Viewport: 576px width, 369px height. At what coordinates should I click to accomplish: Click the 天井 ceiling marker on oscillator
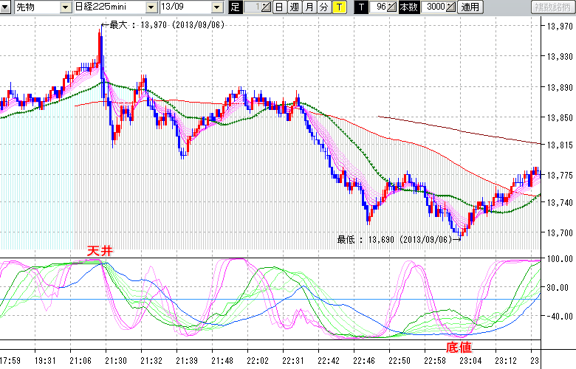pyautogui.click(x=99, y=252)
